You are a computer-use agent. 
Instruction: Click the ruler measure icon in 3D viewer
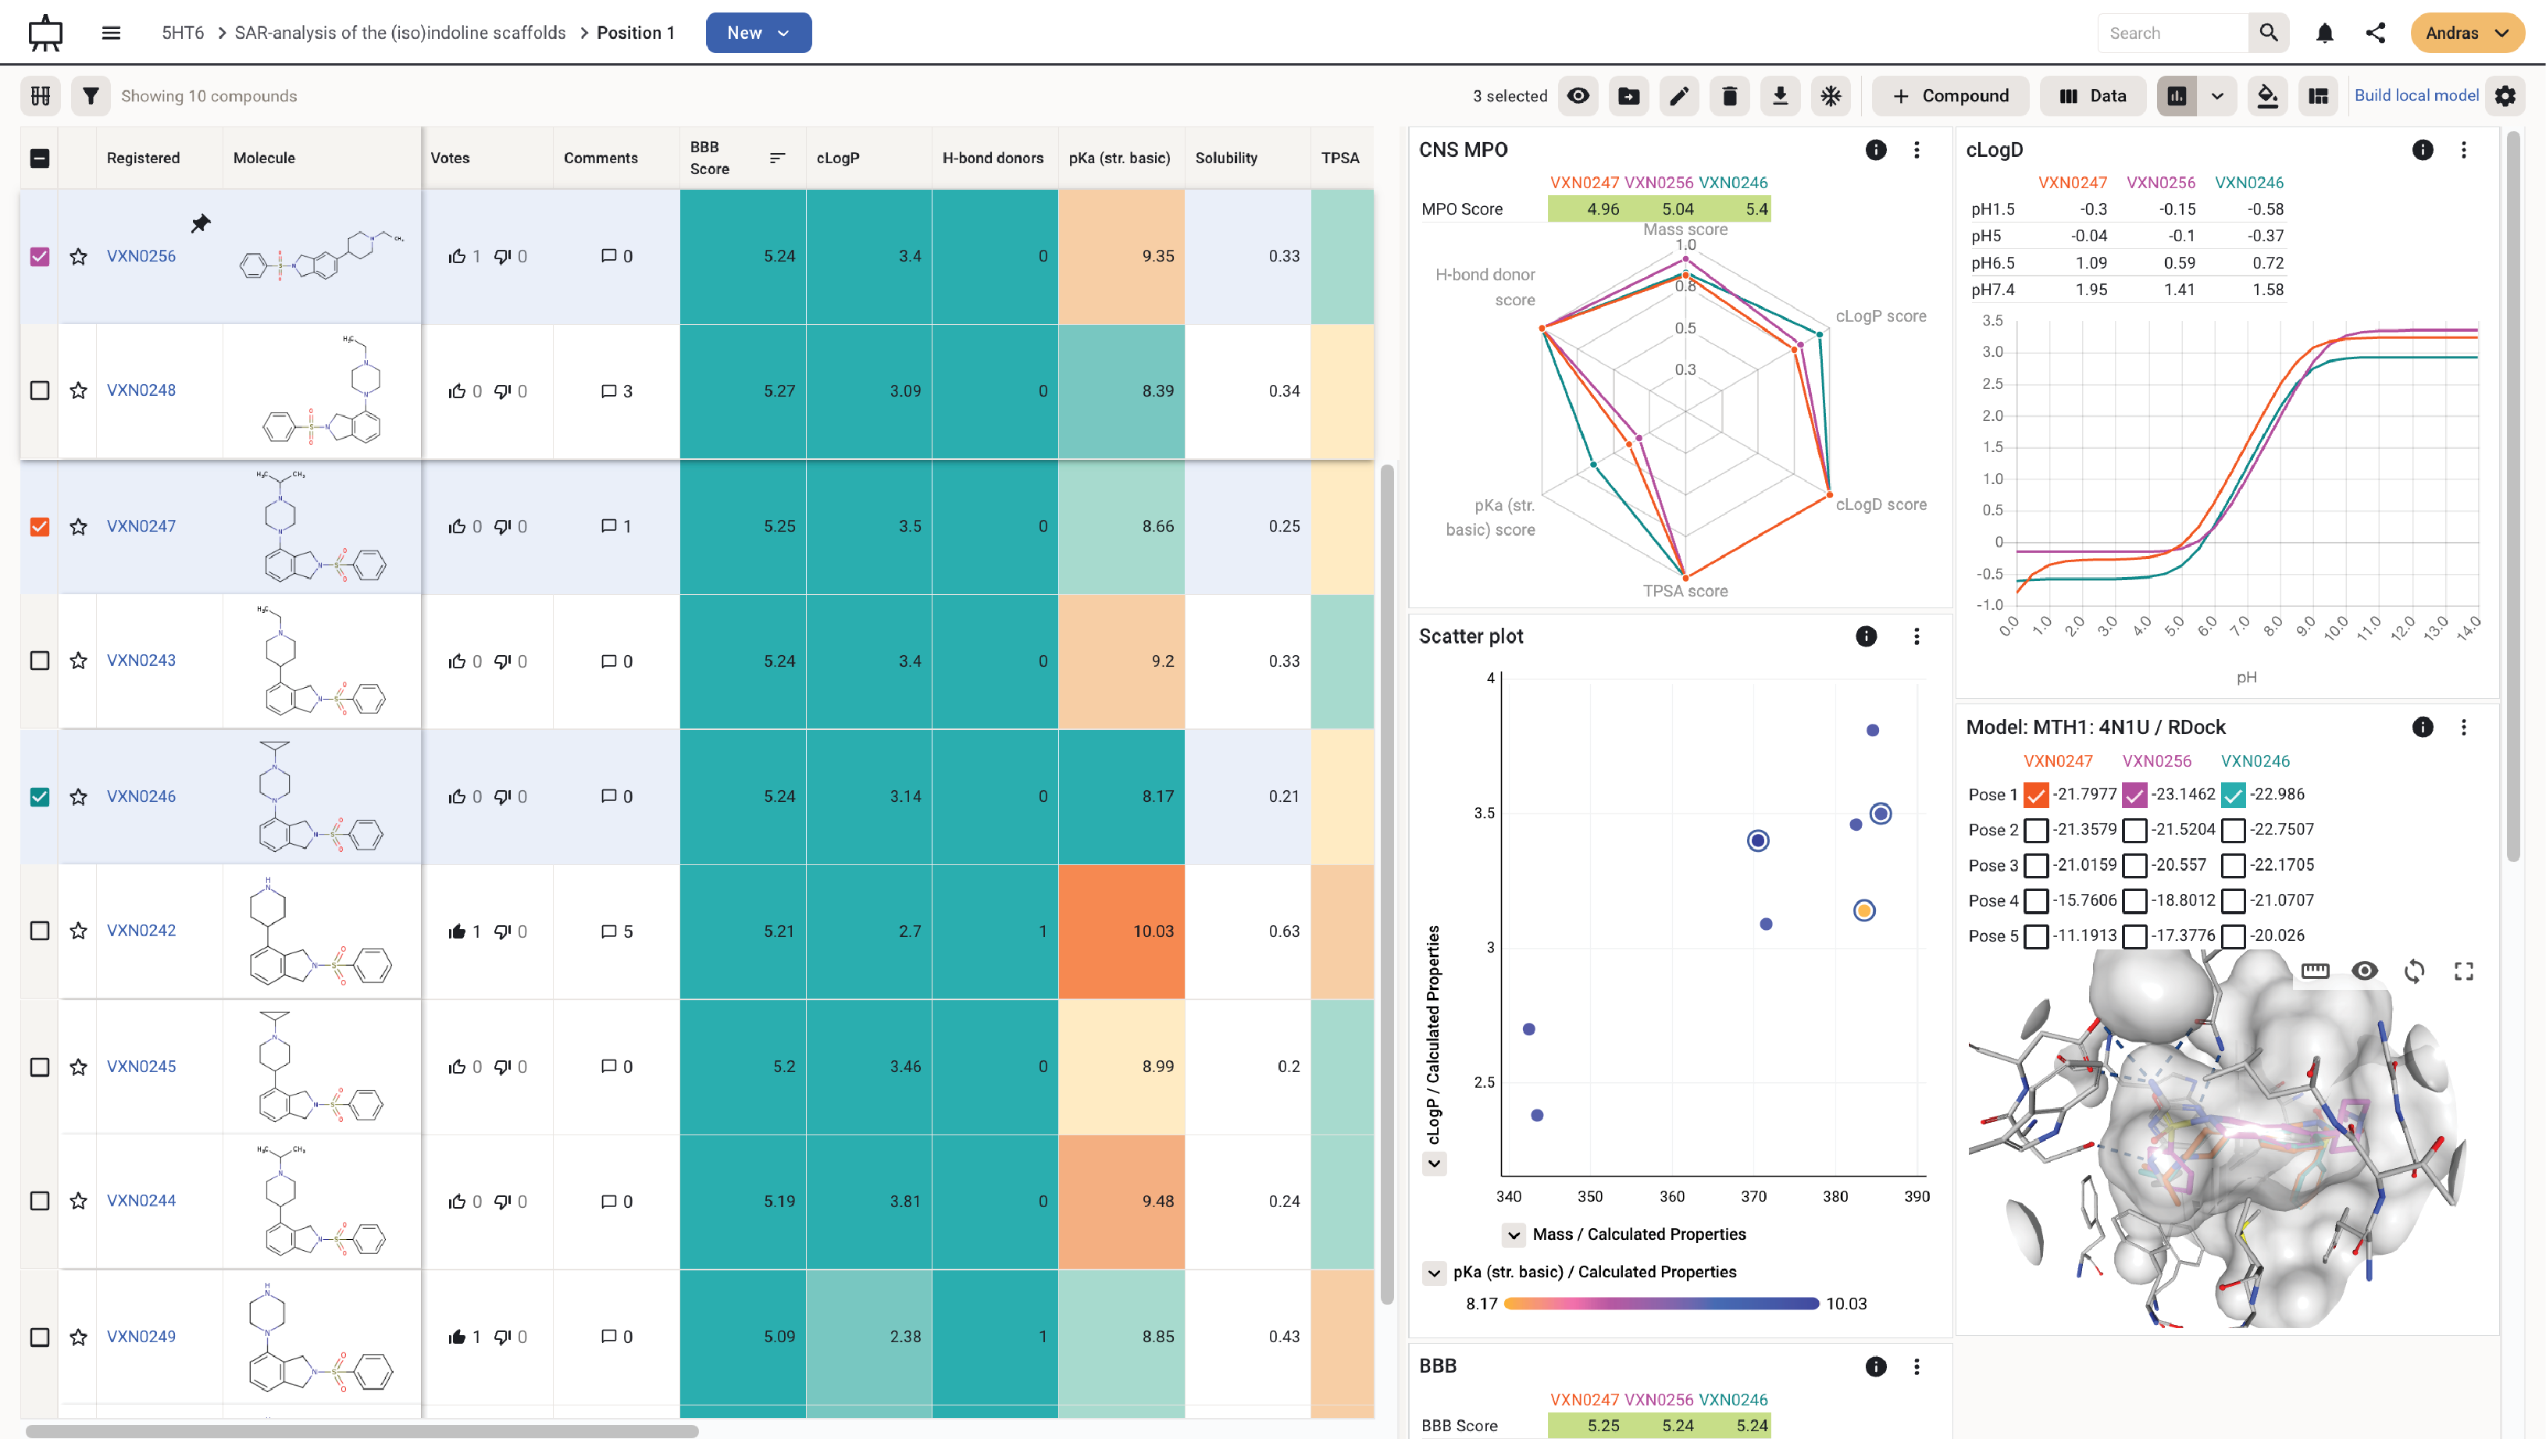[2315, 971]
